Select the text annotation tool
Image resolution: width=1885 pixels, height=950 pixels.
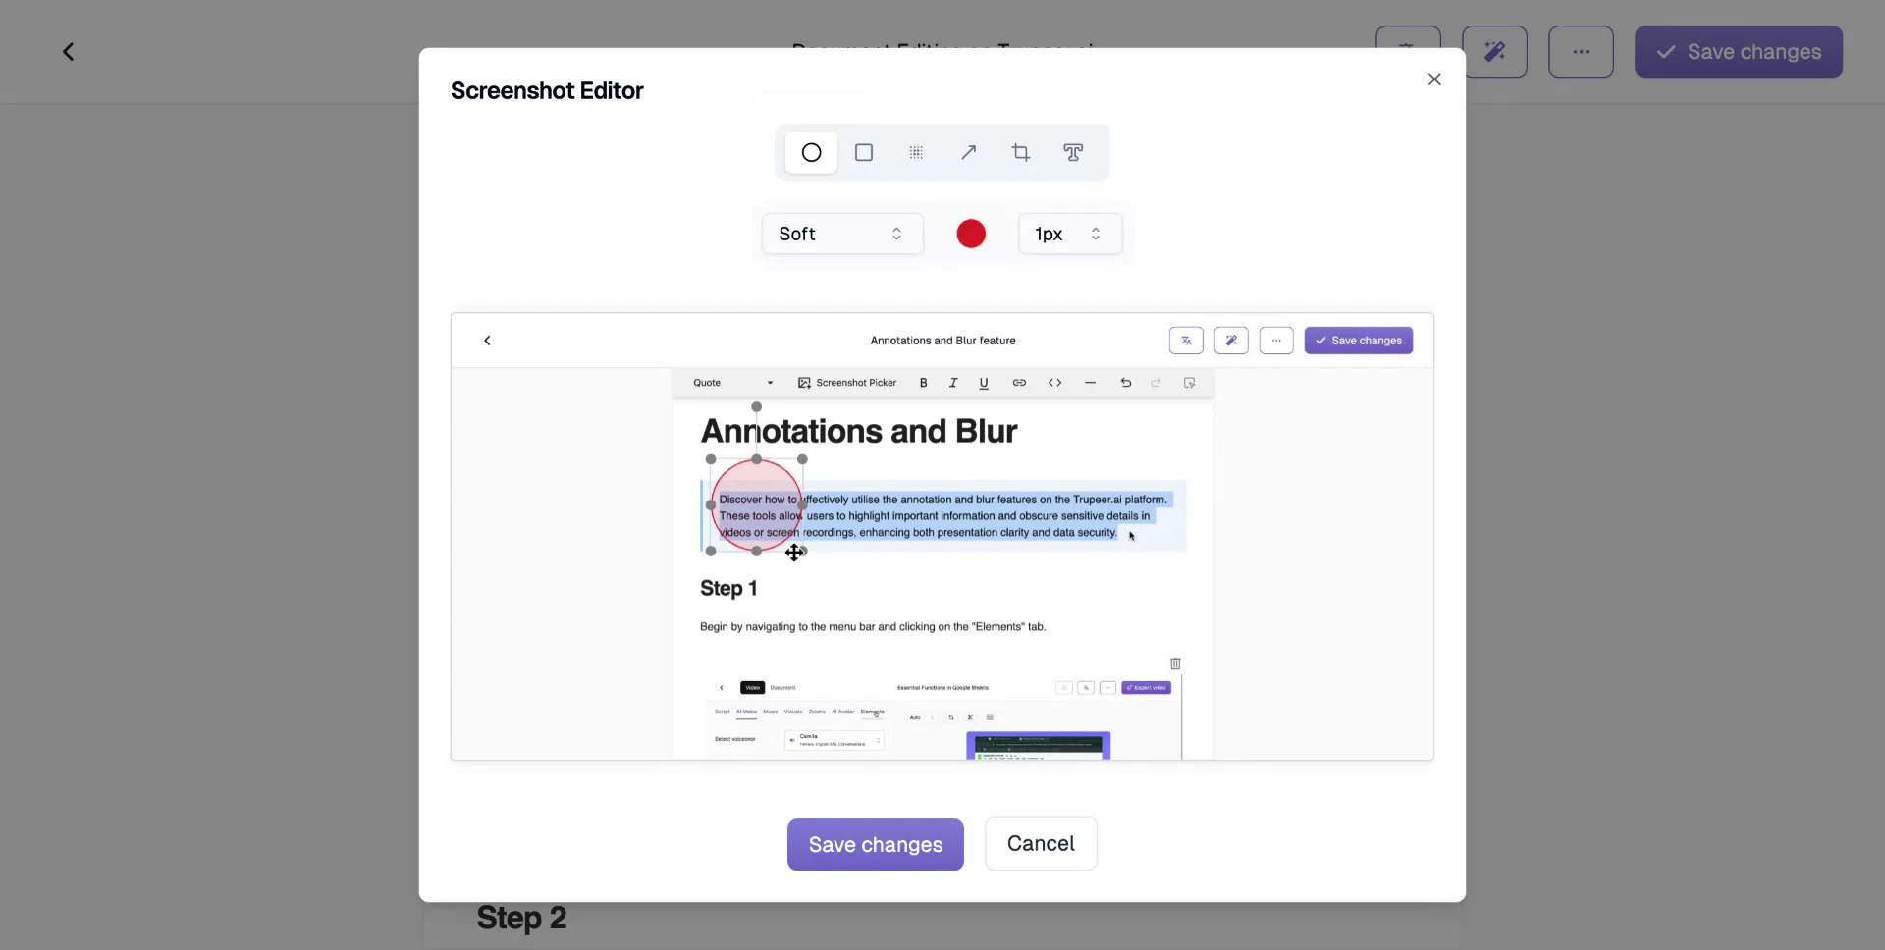point(1073,152)
